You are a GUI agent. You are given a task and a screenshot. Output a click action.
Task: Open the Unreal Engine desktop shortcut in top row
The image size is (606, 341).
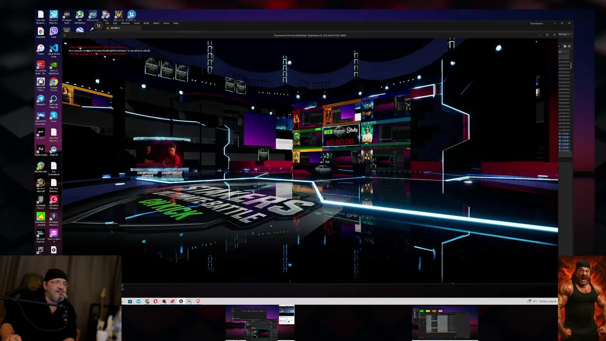(132, 15)
